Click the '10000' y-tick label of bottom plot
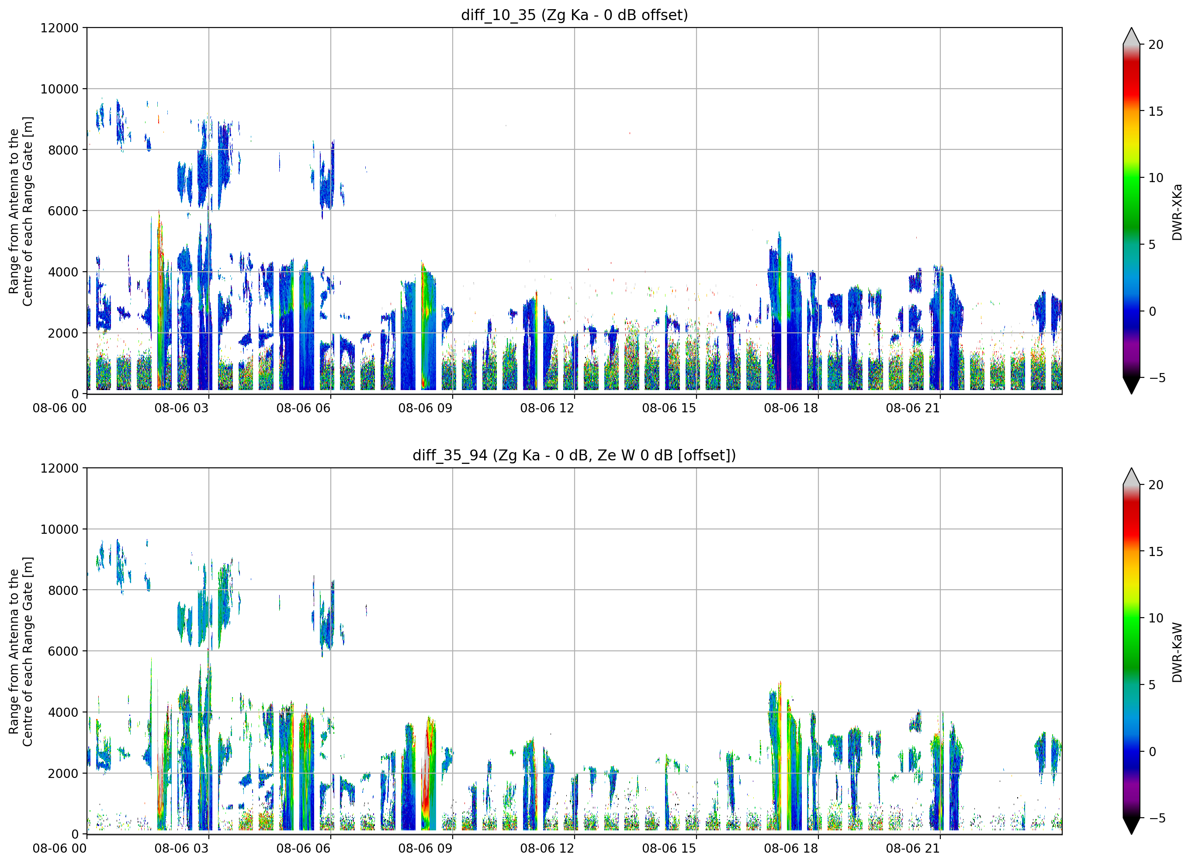Screen dimensions: 1192x864 click(x=59, y=530)
